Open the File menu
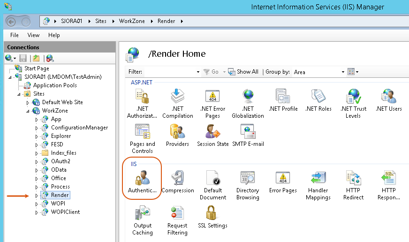409x242 pixels. point(15,35)
